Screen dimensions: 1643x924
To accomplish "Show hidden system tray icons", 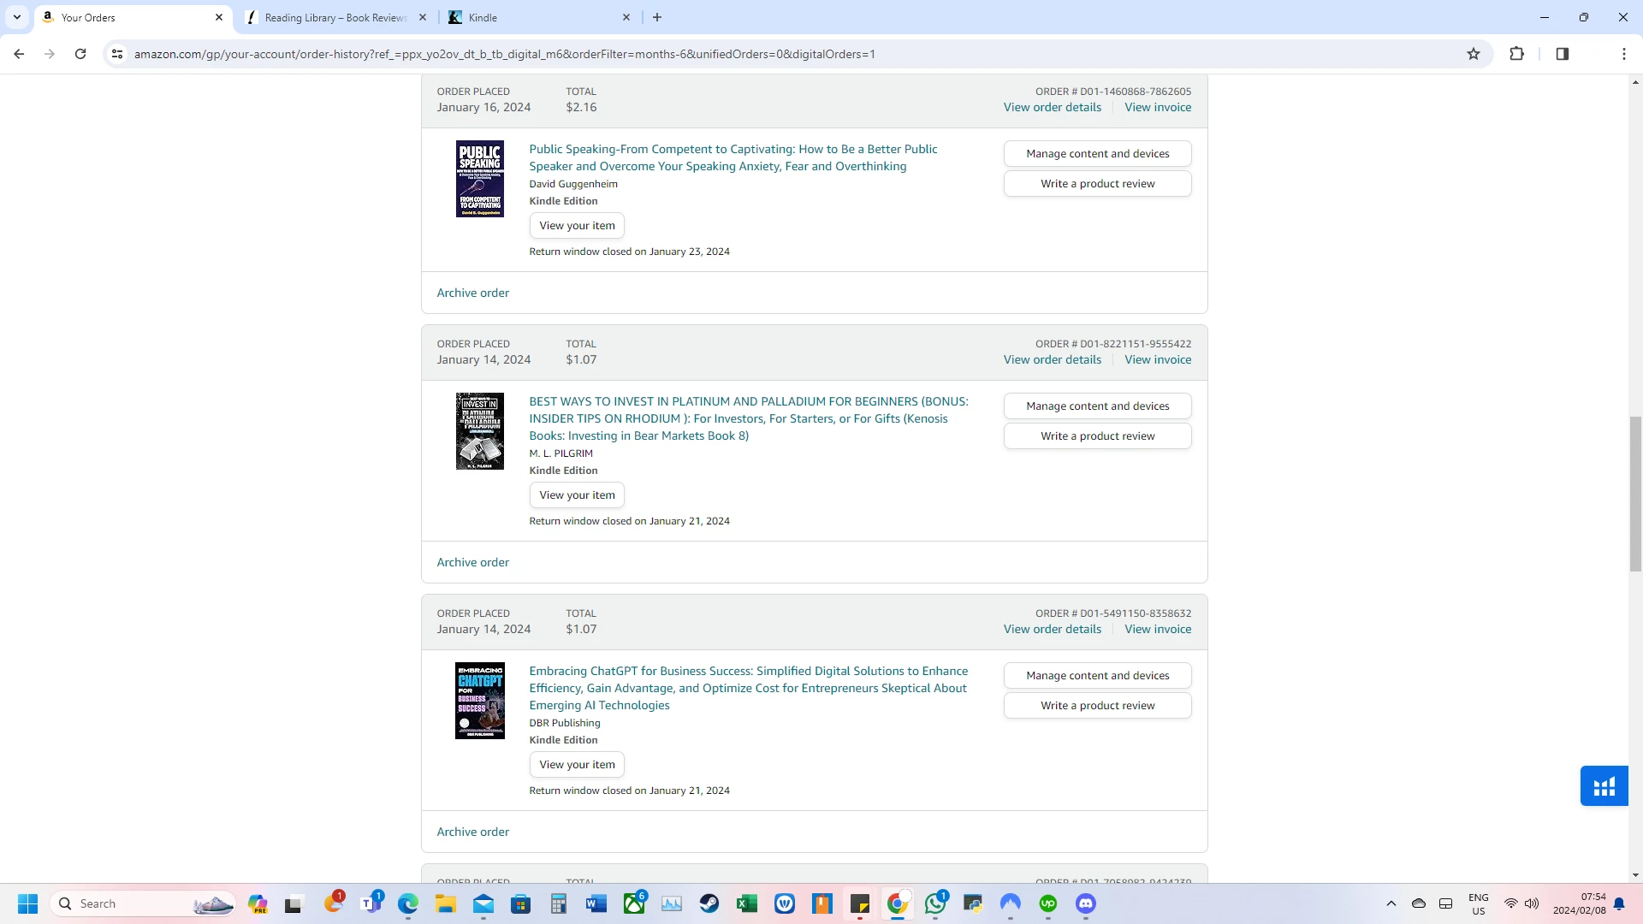I will [1391, 903].
